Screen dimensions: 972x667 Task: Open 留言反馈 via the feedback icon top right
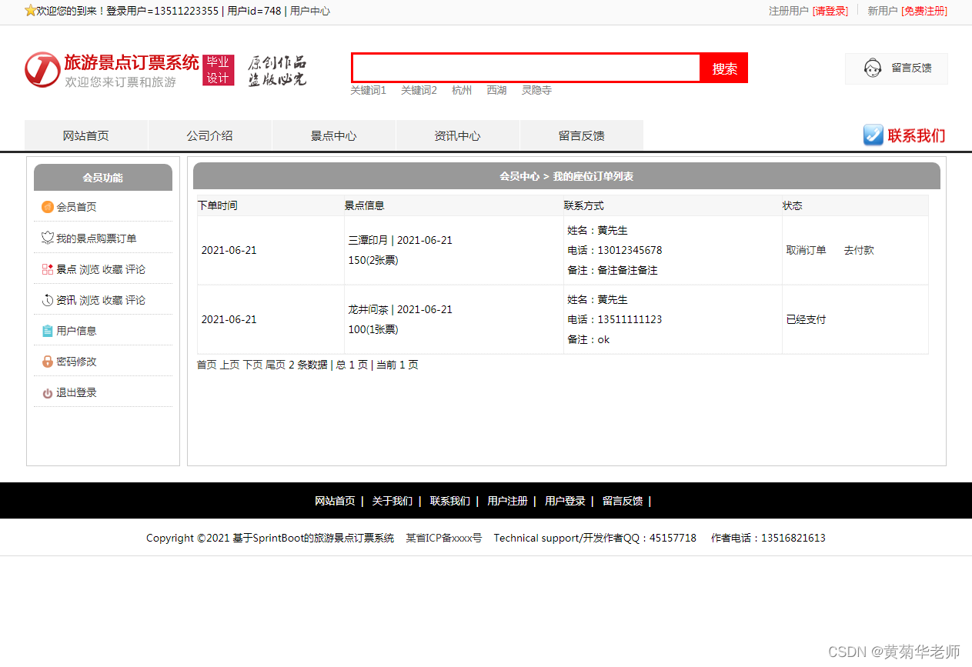872,68
